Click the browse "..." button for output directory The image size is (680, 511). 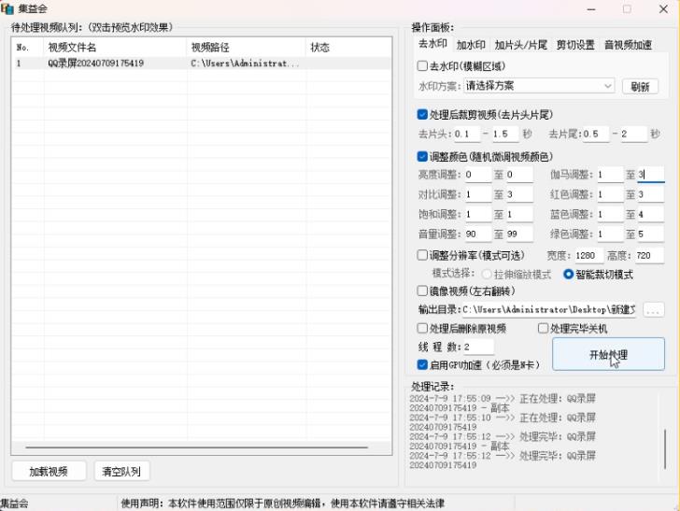653,309
